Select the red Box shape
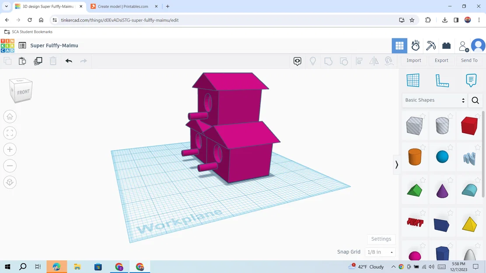 pyautogui.click(x=469, y=126)
